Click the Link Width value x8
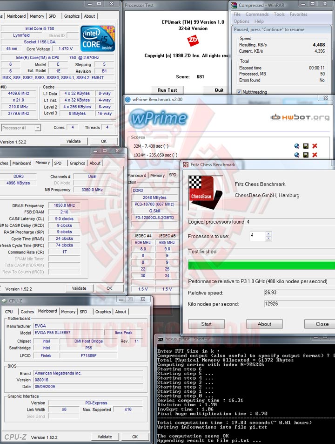Screen dimensions: 335x444 pos(64,410)
